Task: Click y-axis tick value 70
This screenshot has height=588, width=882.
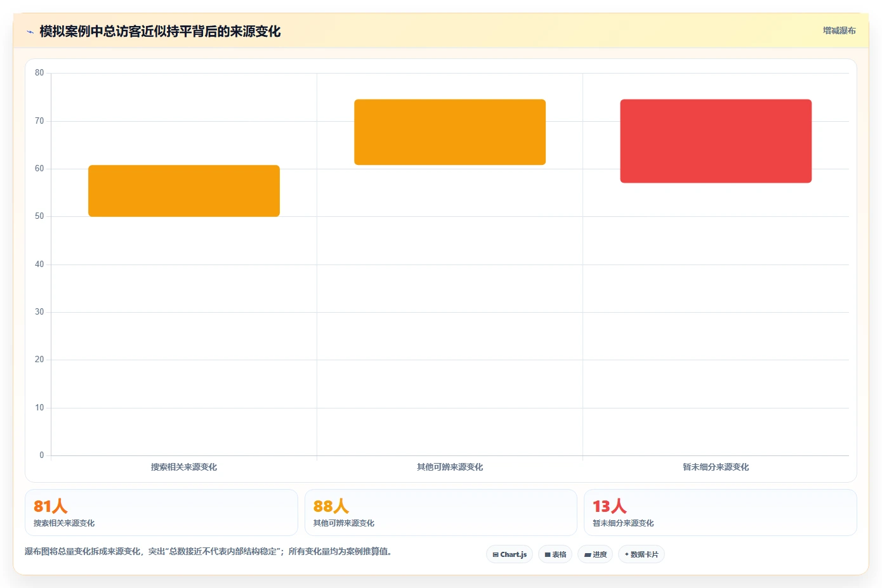Action: coord(39,121)
